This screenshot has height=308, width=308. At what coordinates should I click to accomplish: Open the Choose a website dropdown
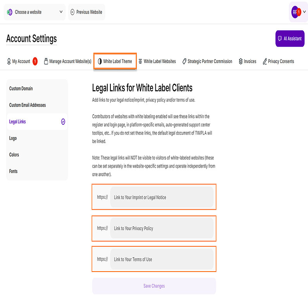pyautogui.click(x=34, y=12)
